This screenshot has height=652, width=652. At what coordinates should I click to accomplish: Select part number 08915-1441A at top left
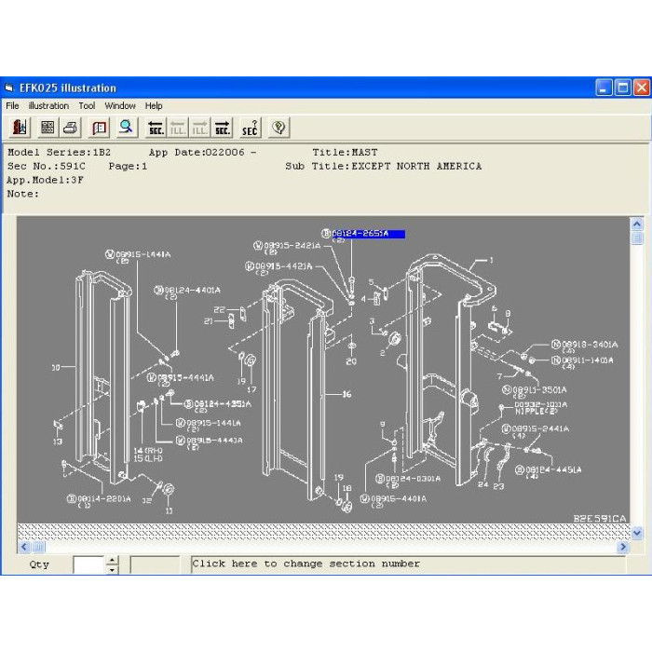point(143,254)
